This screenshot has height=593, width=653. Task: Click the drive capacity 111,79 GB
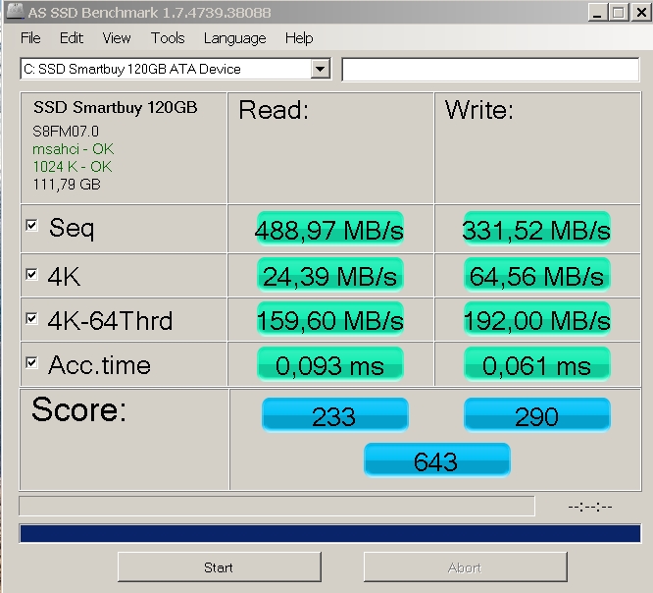[67, 185]
